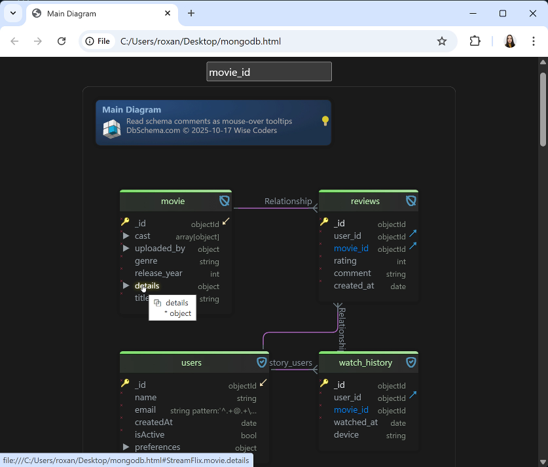Click the Main Diagram banner heading
Viewport: 548px width, 467px height.
point(132,110)
